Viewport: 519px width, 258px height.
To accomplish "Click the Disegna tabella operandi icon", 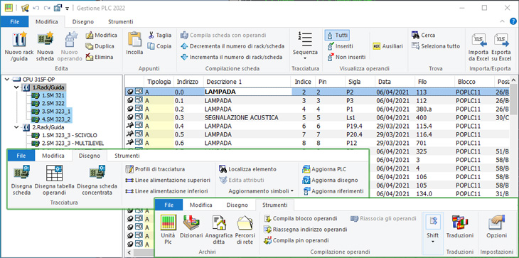I will pos(54,173).
